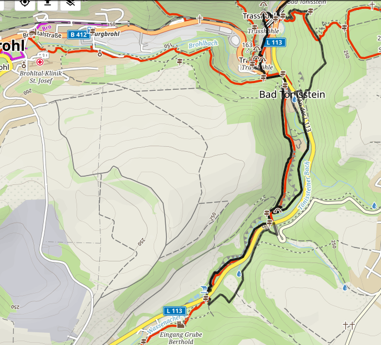
Task: Click the locate-me target button
Action: pyautogui.click(x=25, y=3)
